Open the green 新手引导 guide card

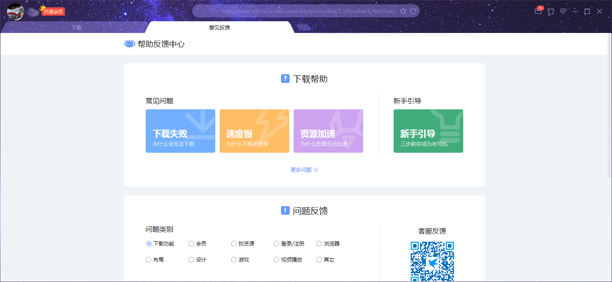[428, 131]
